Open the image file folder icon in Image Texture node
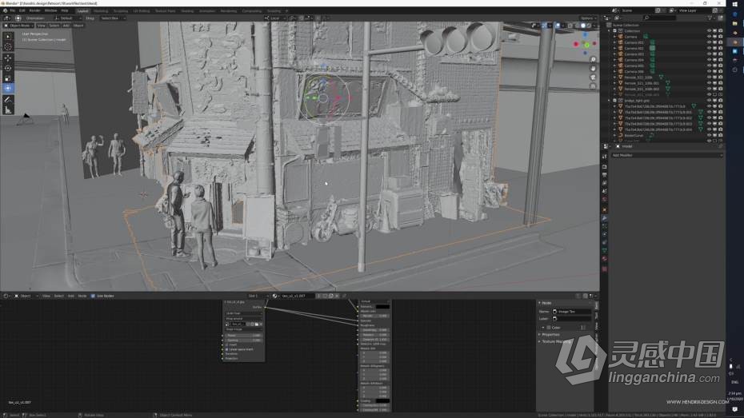The width and height of the screenshot is (744, 418). (x=257, y=324)
